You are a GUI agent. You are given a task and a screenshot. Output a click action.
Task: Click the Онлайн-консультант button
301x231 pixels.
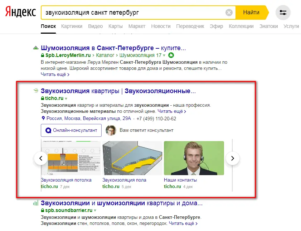[x=71, y=130]
